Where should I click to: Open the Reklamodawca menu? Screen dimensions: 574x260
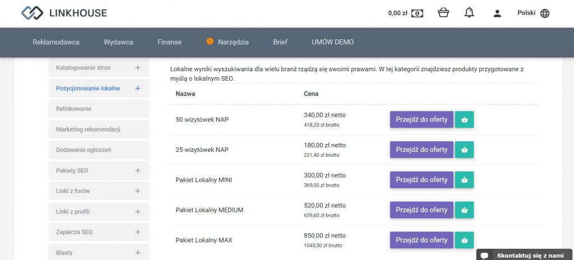coord(56,42)
